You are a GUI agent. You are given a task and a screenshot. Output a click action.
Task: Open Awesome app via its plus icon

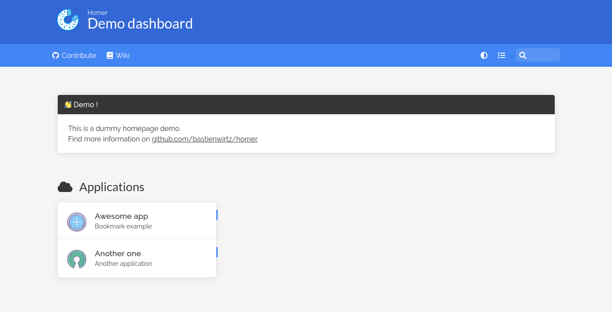point(77,222)
